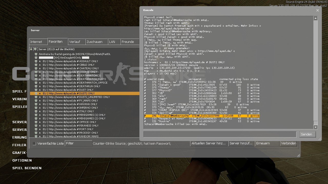Click Erneuern to refresh servers

pos(267,143)
